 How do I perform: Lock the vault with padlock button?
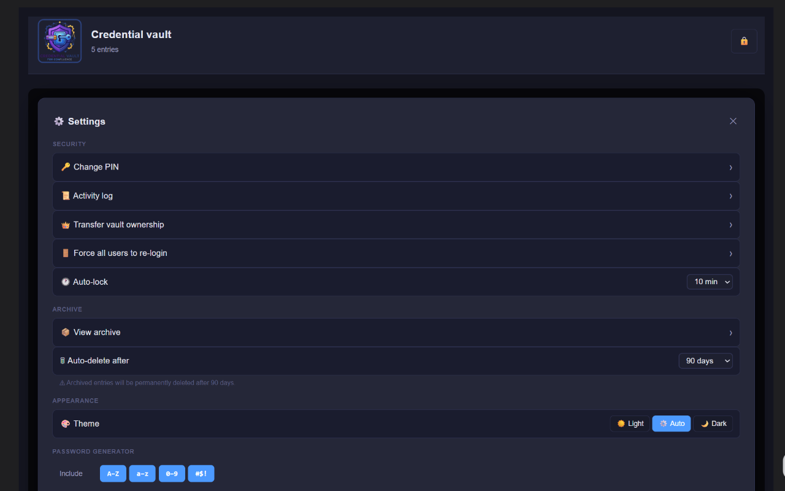tap(744, 41)
